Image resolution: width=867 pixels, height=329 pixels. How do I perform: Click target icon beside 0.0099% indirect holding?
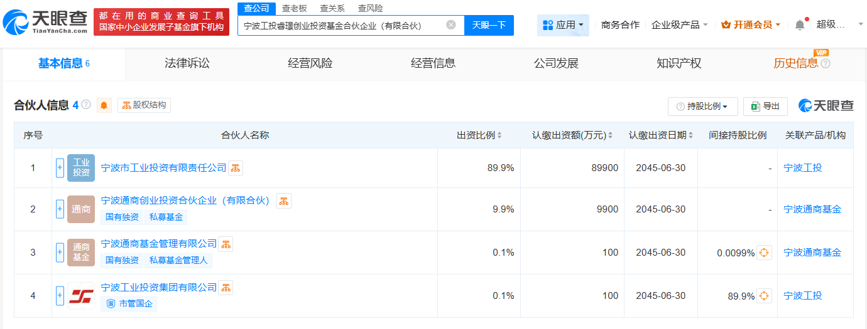pyautogui.click(x=764, y=253)
